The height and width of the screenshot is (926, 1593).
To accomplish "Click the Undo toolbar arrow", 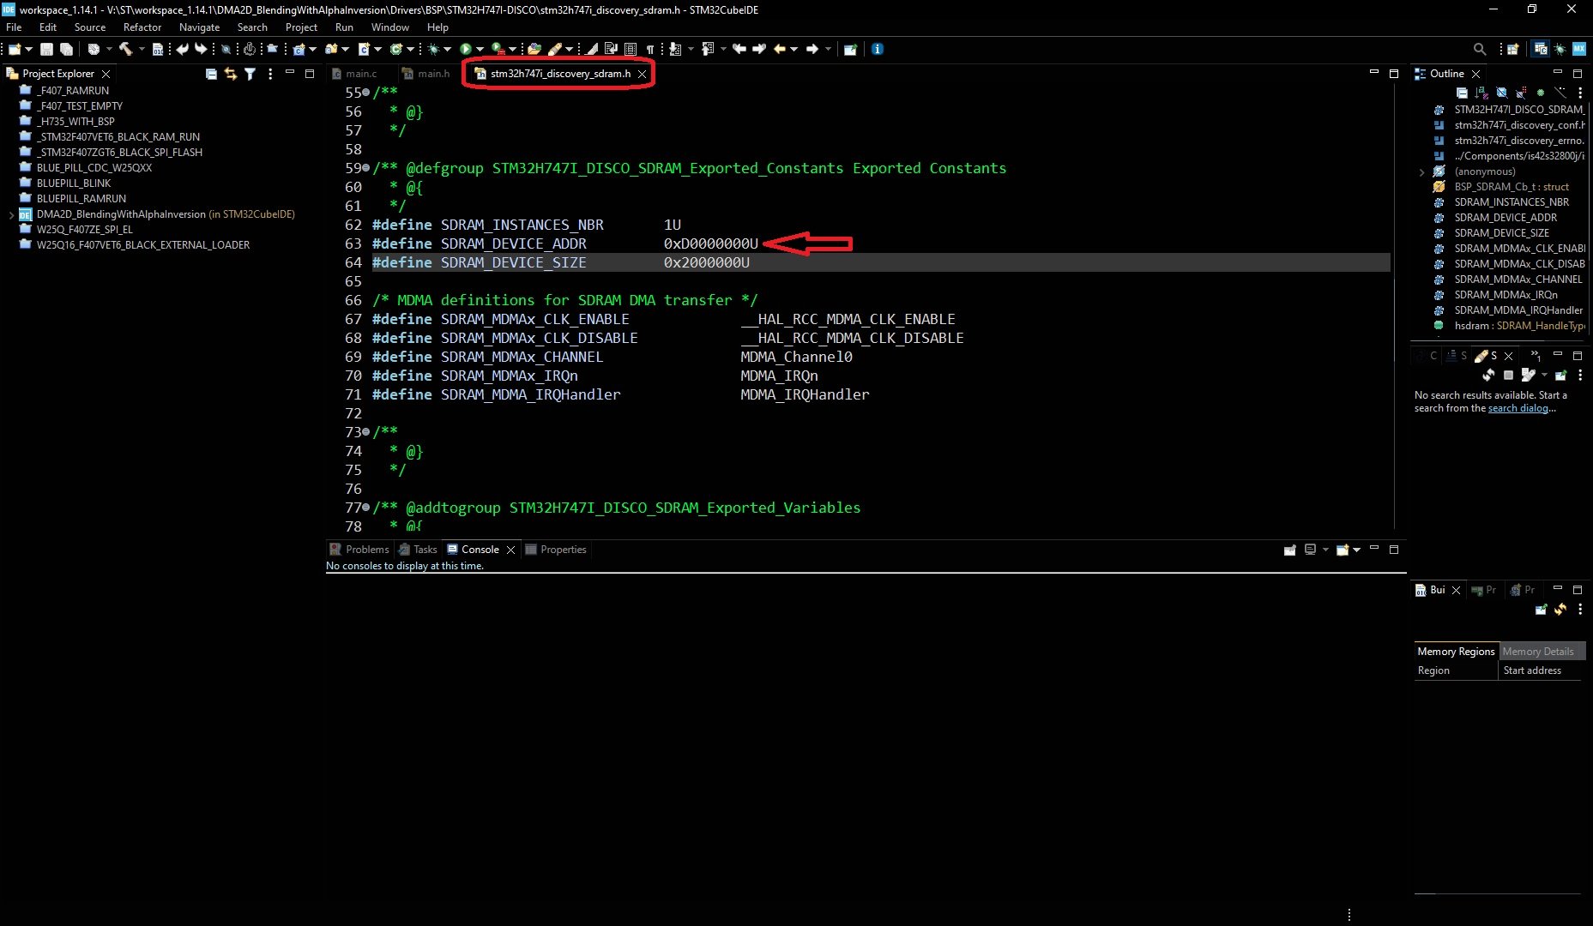I will click(x=183, y=49).
